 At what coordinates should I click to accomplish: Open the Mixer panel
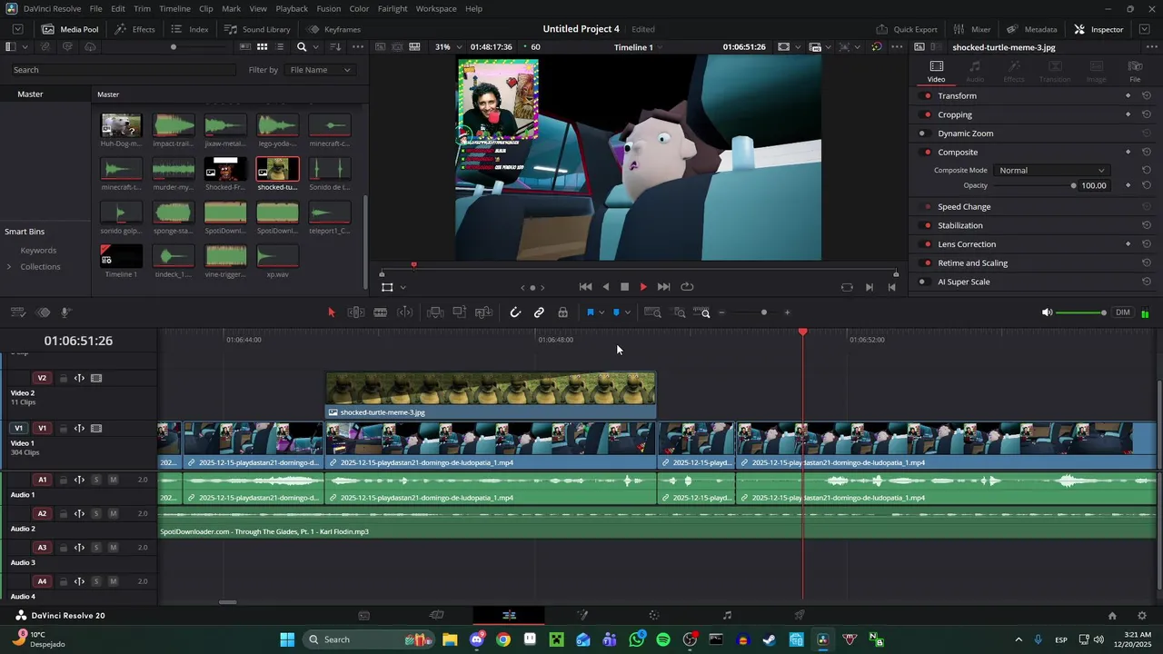[x=972, y=29]
